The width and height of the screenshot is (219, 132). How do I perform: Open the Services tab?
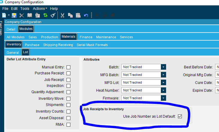coord(126,37)
